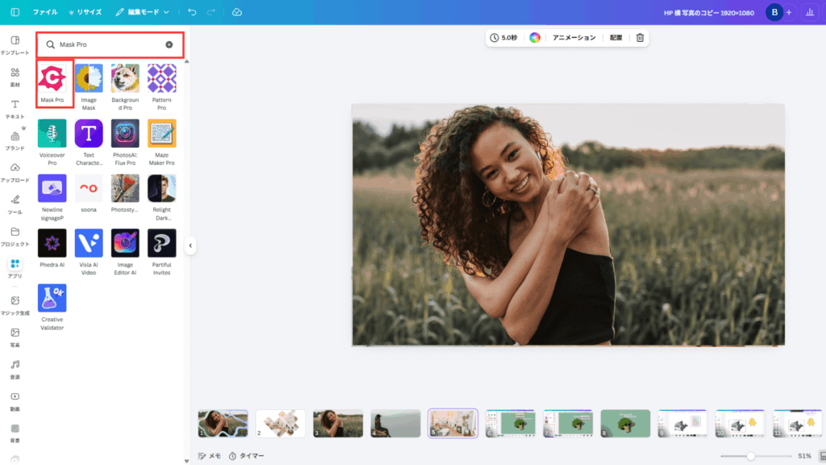This screenshot has width=826, height=465.
Task: Click the undo arrow
Action: (x=192, y=12)
